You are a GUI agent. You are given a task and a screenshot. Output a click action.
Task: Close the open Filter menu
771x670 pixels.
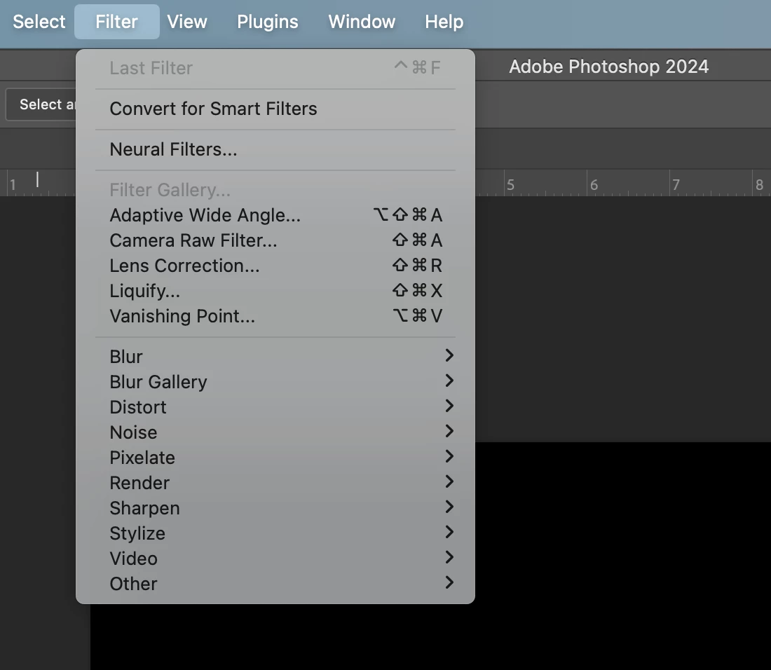tap(116, 22)
